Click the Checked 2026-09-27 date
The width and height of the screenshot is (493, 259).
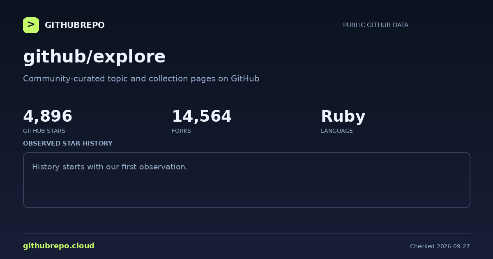coord(440,246)
